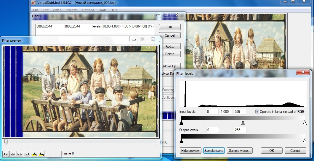The image size is (314, 161).
Task: Toggle Operate in luma instead of RGB
Action: click(x=257, y=112)
